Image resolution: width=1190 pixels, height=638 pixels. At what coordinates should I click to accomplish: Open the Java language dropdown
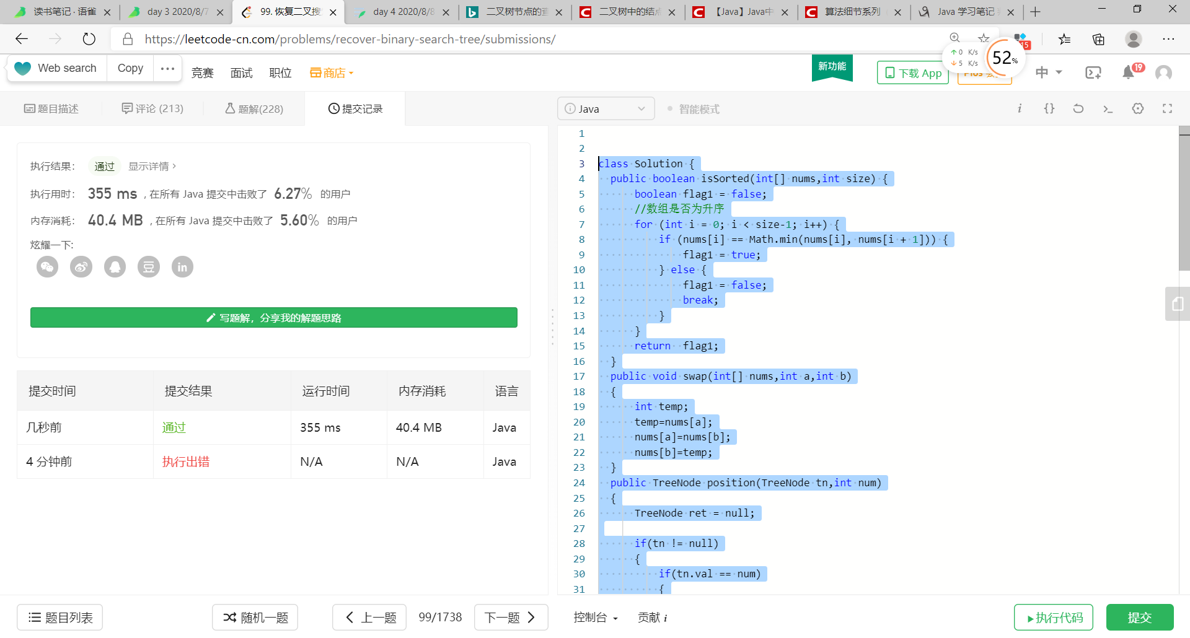coord(606,109)
